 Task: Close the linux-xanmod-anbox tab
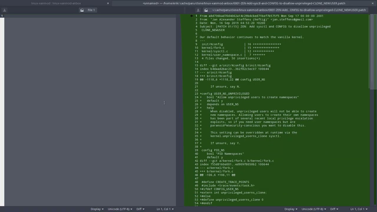108,3
